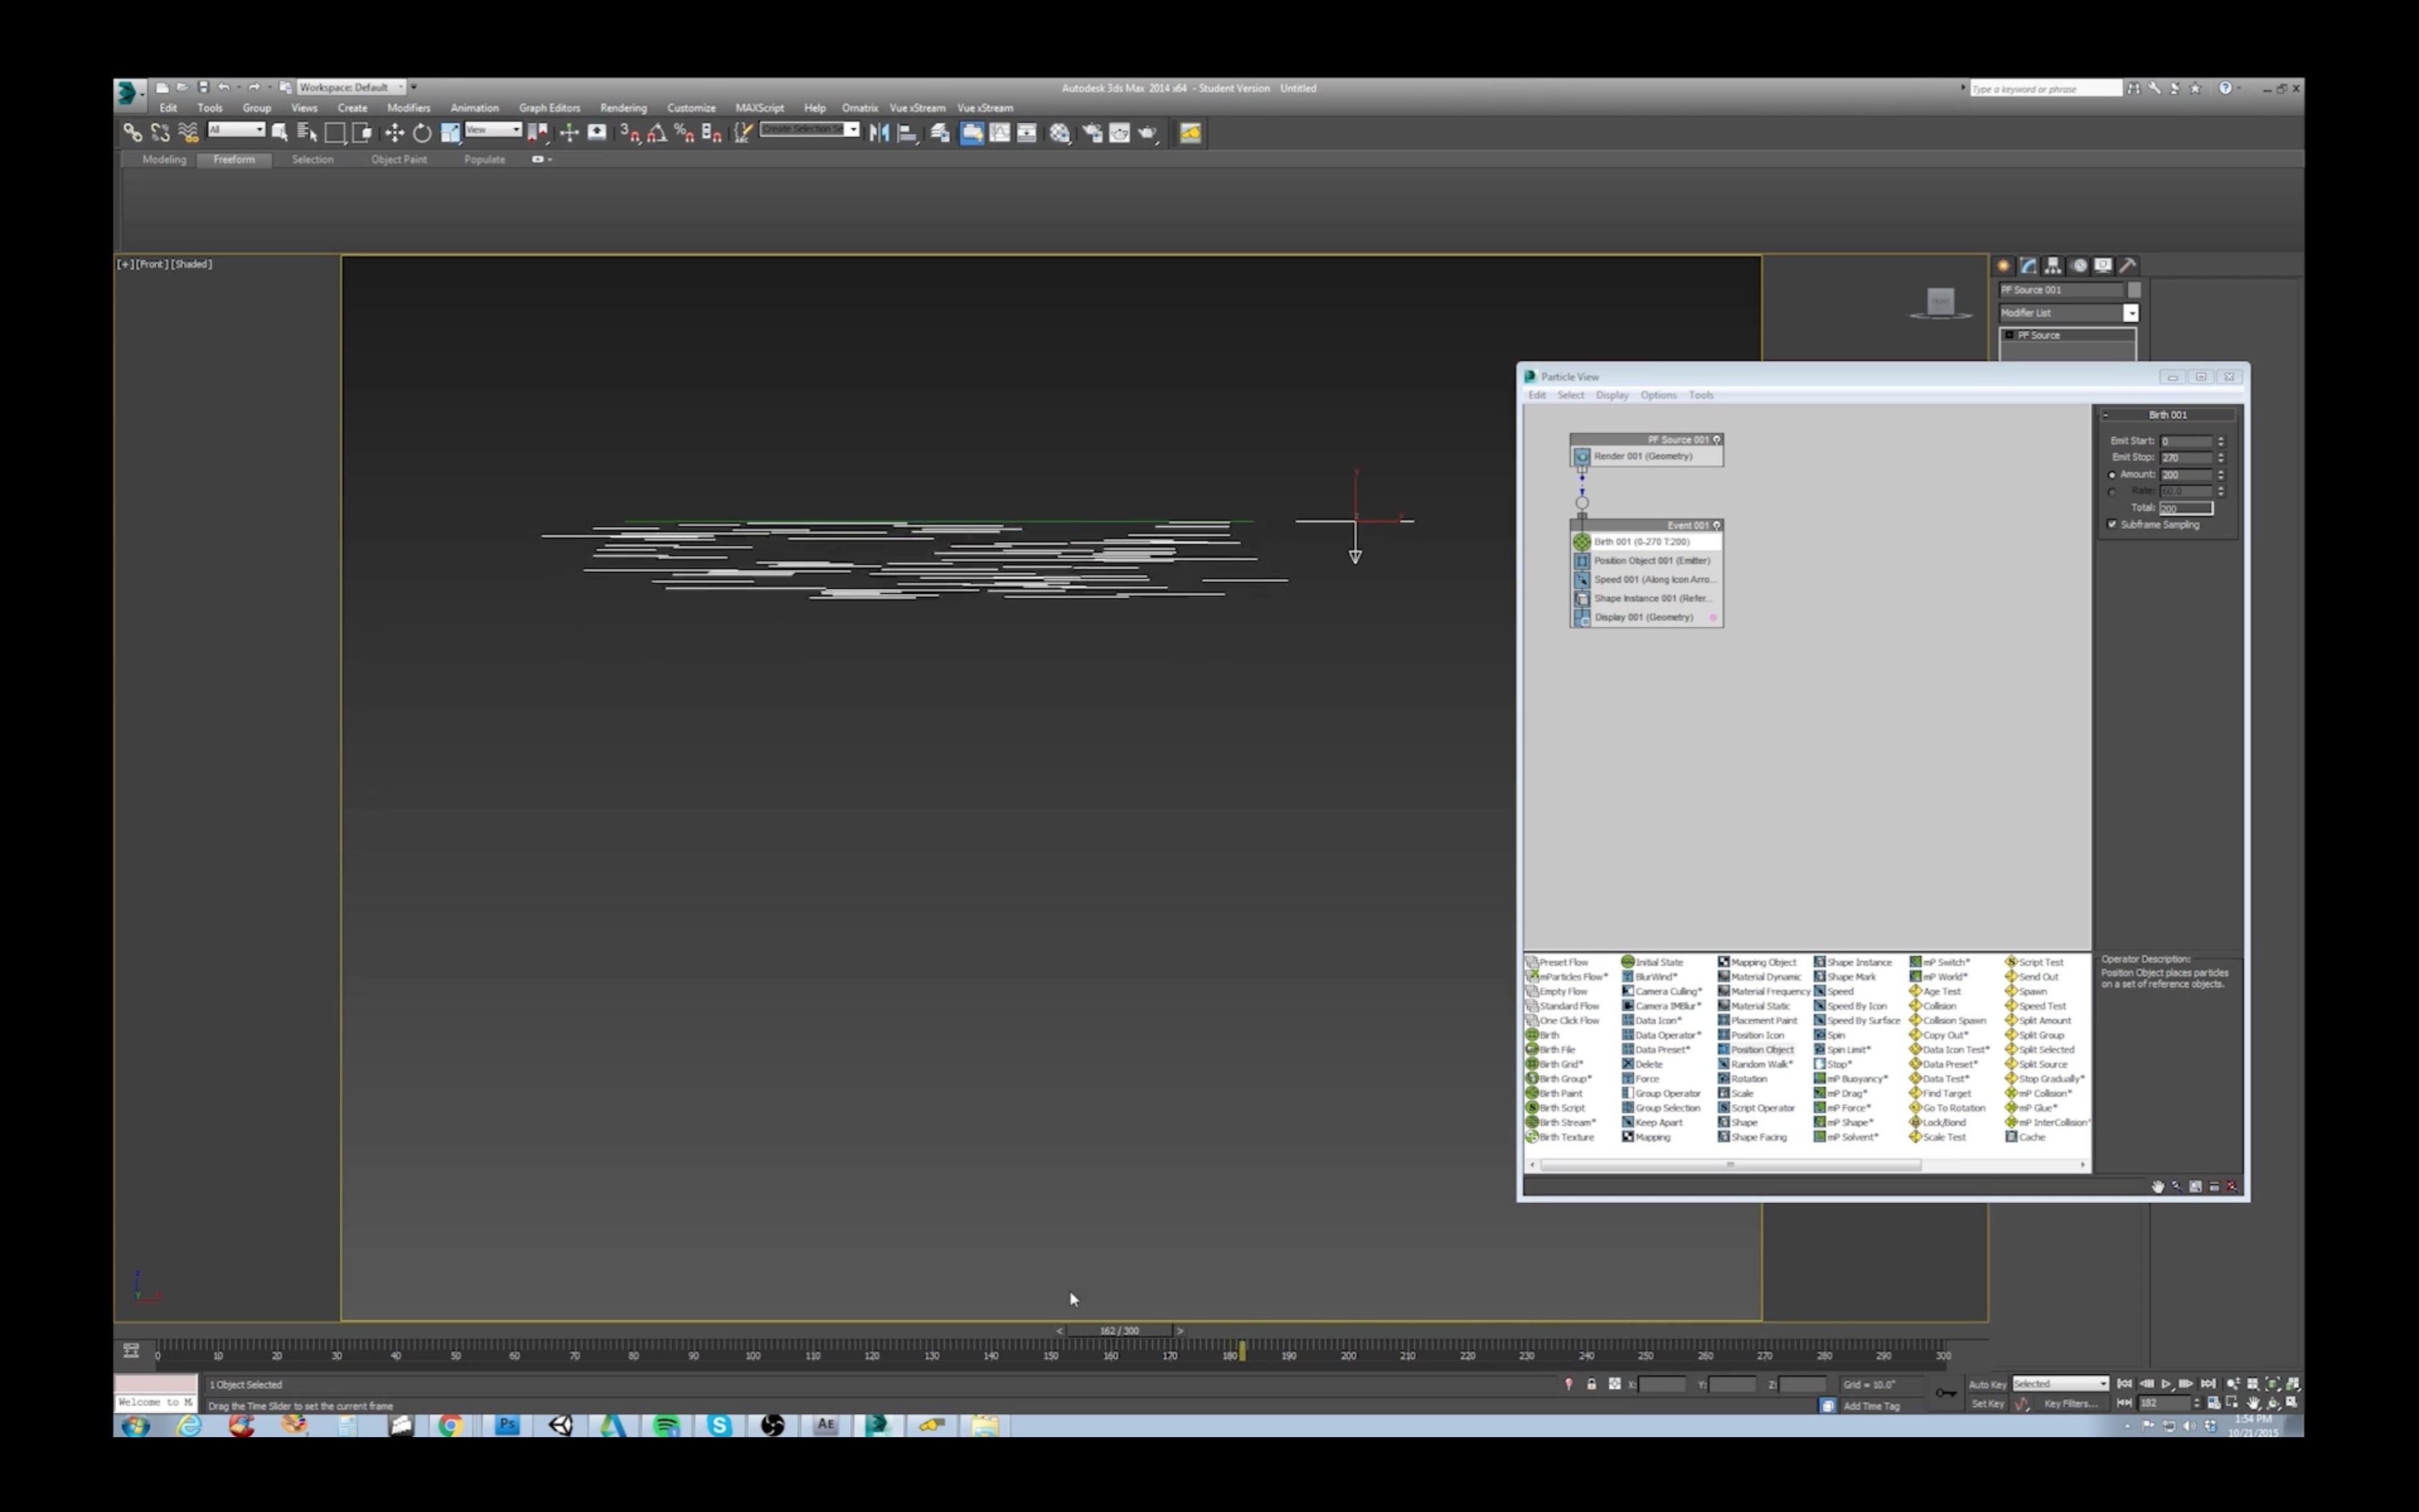
Task: Toggle the Event 001 light bulb
Action: (1717, 525)
